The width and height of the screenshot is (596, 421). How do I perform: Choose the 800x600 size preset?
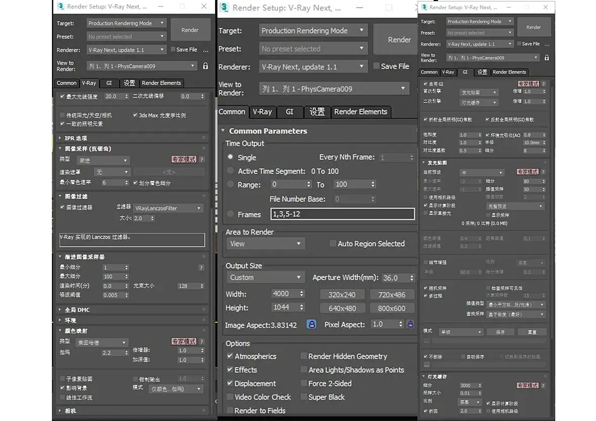point(391,308)
